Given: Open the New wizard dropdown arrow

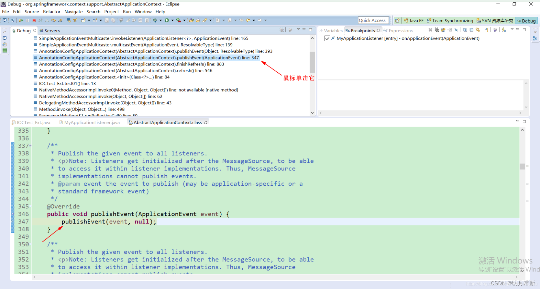Looking at the screenshot, I should 89,20.
